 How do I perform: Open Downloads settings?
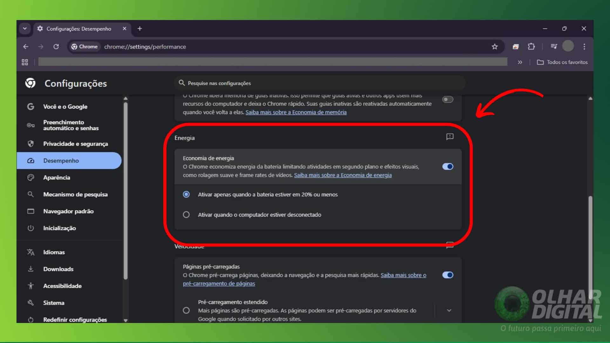[58, 269]
